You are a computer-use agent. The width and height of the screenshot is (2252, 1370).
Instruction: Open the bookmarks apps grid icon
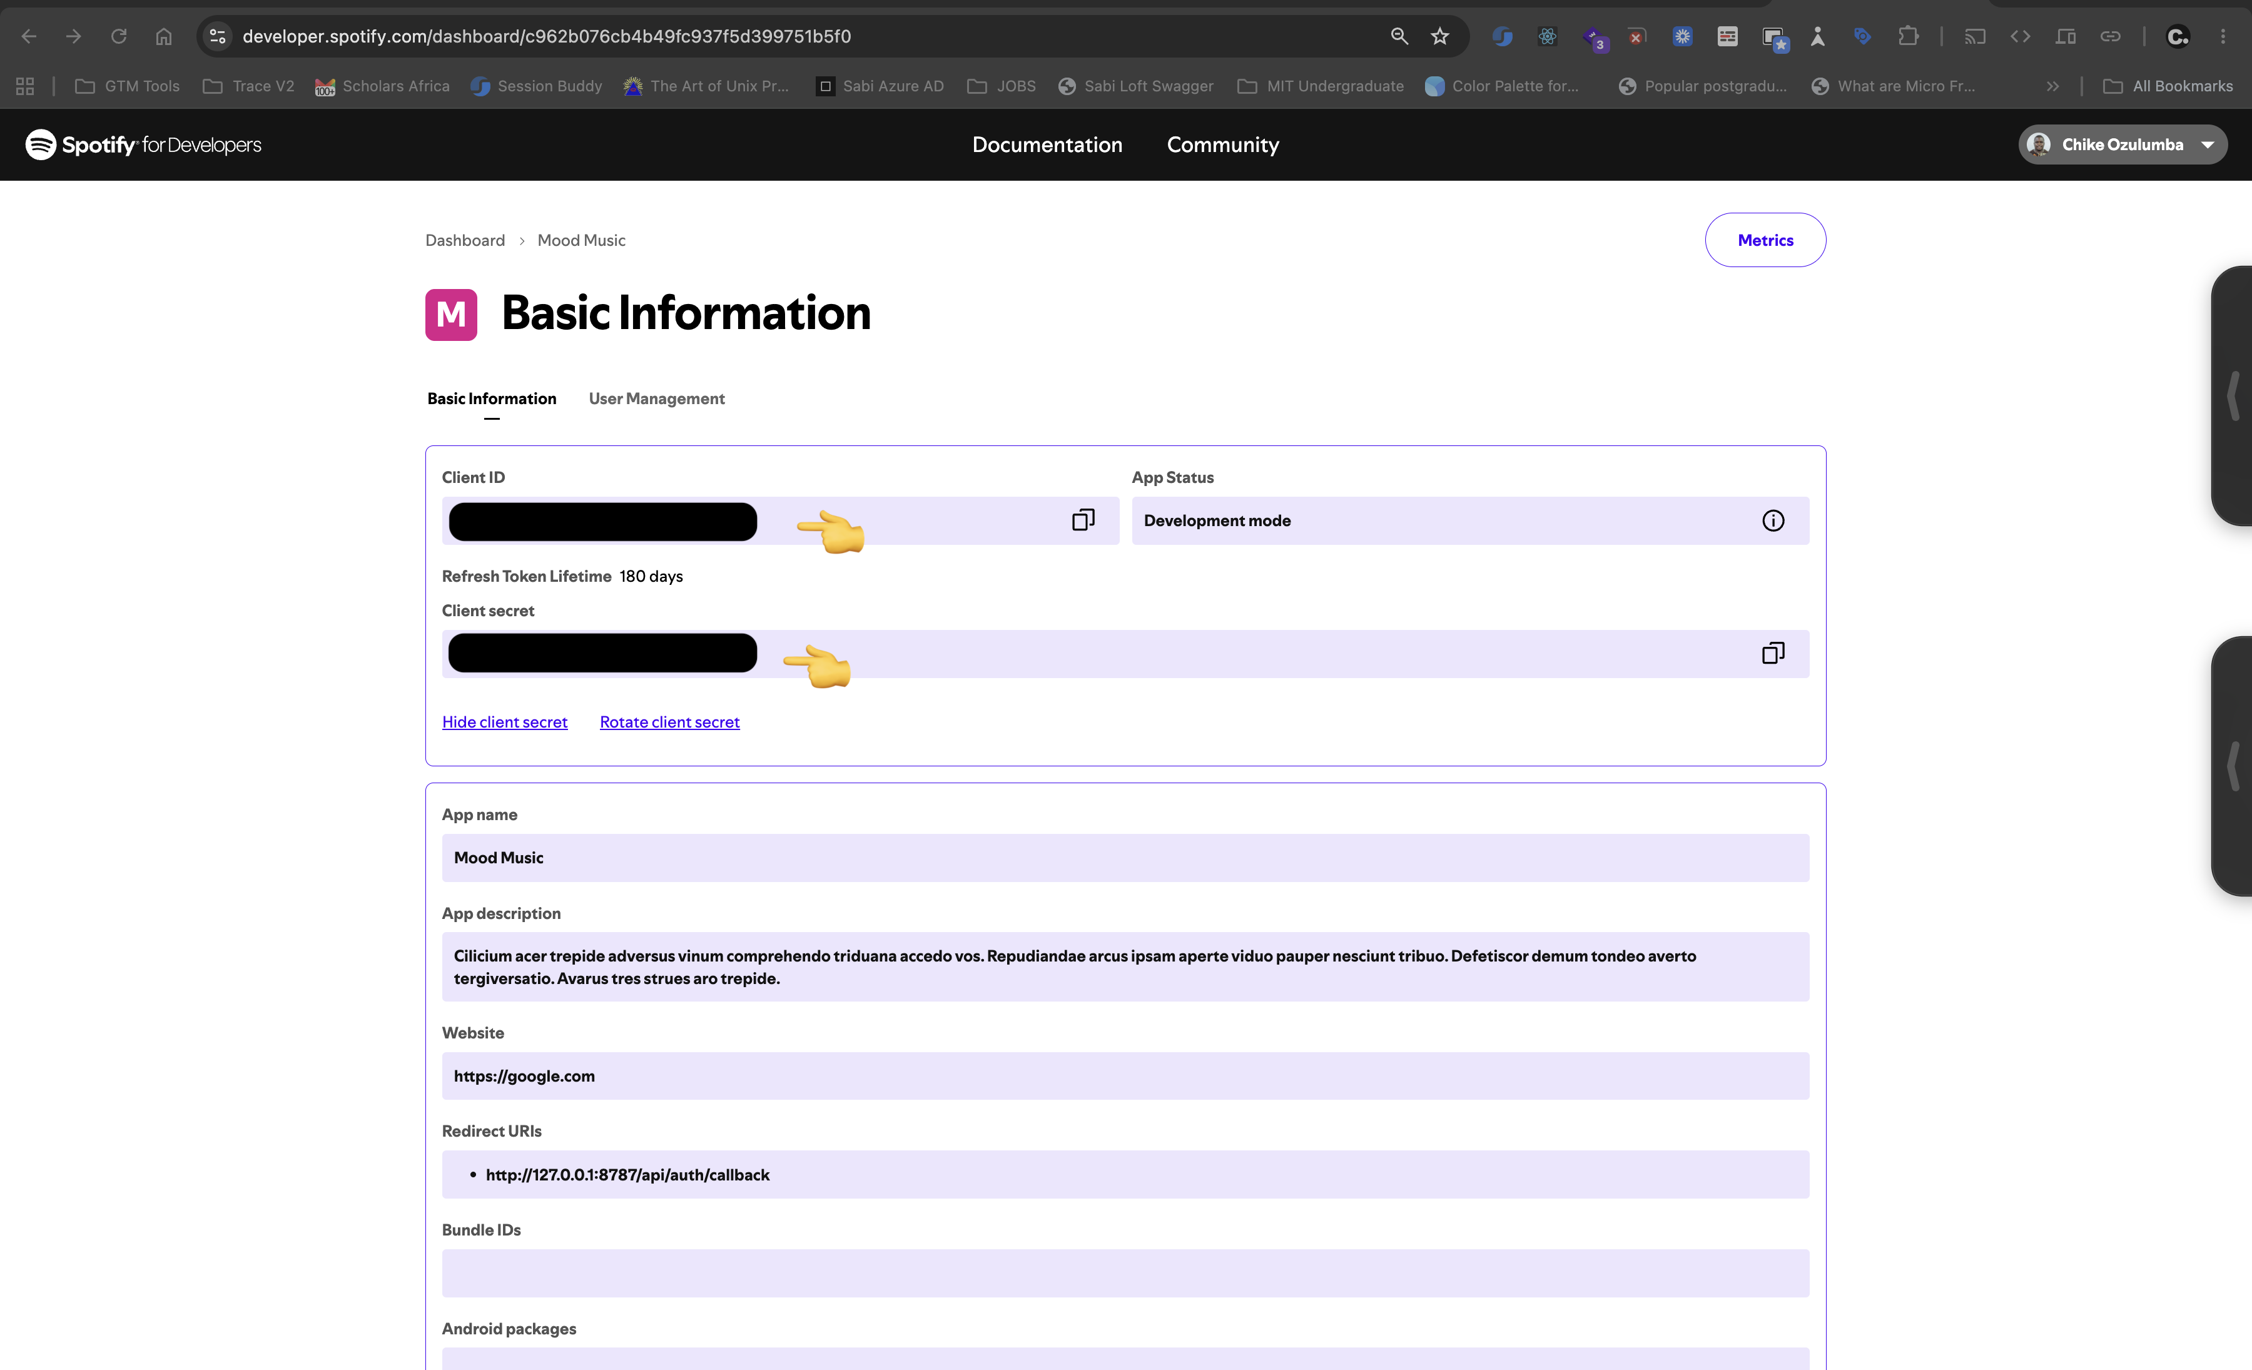[x=24, y=86]
